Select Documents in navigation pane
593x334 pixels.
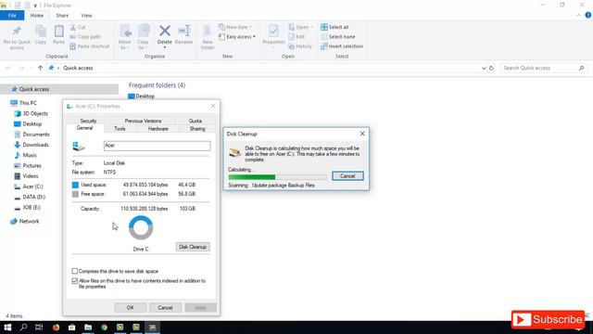coord(32,135)
